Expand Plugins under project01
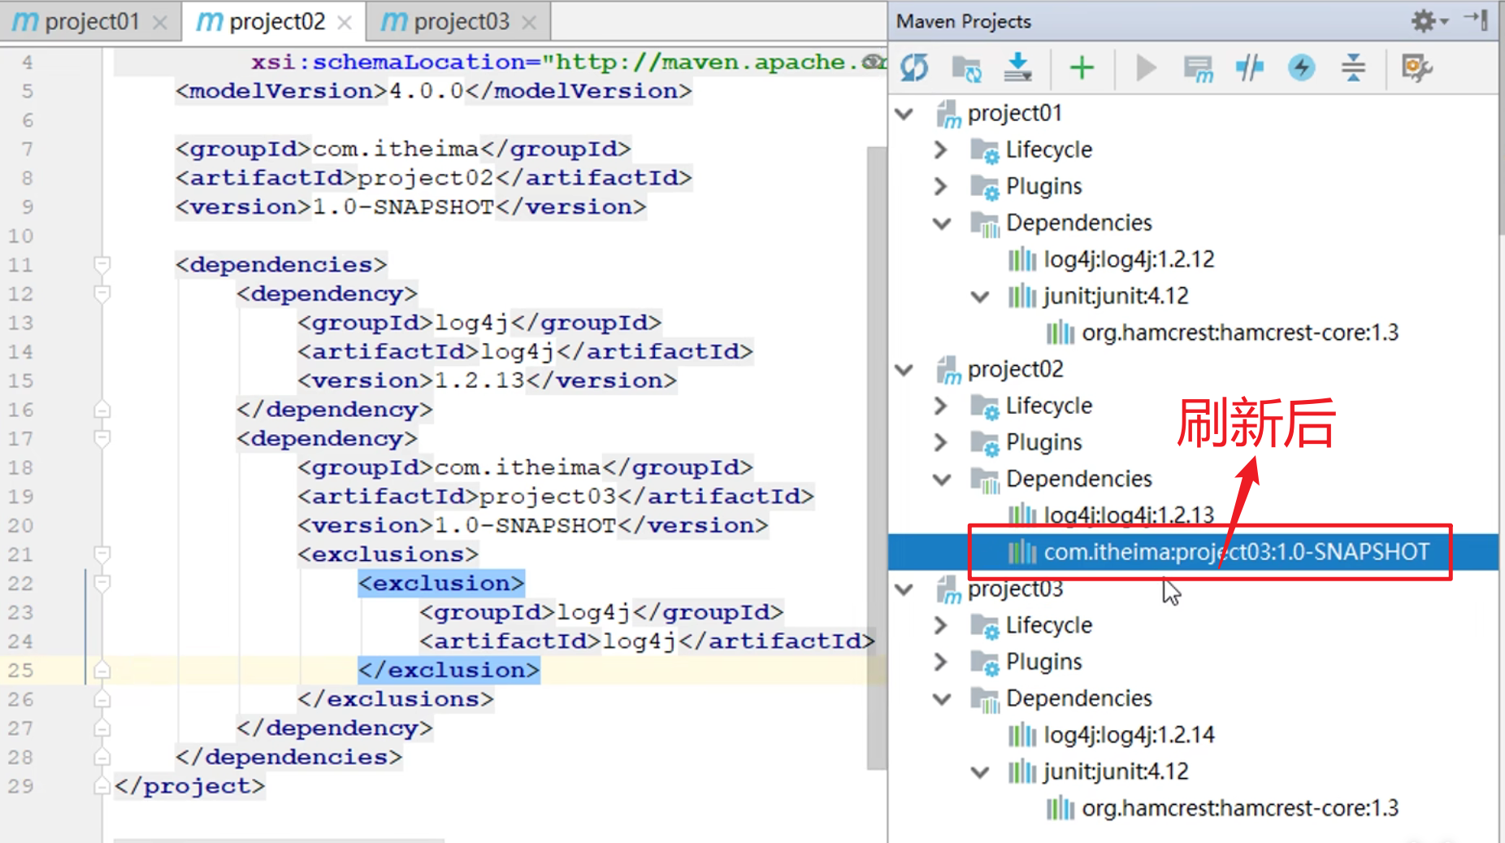Image resolution: width=1505 pixels, height=843 pixels. click(x=941, y=186)
